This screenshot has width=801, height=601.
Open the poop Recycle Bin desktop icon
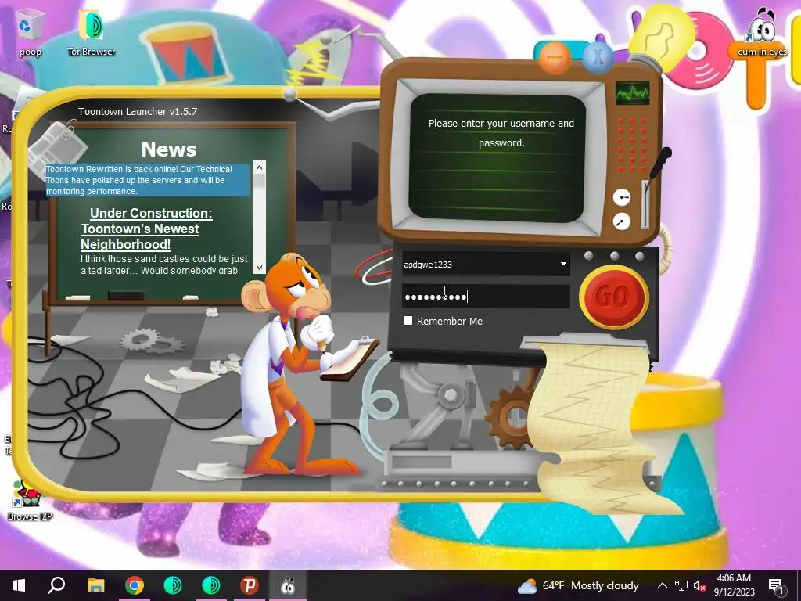click(x=31, y=32)
